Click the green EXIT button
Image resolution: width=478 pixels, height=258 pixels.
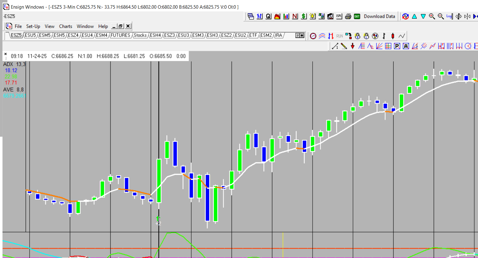(357, 16)
